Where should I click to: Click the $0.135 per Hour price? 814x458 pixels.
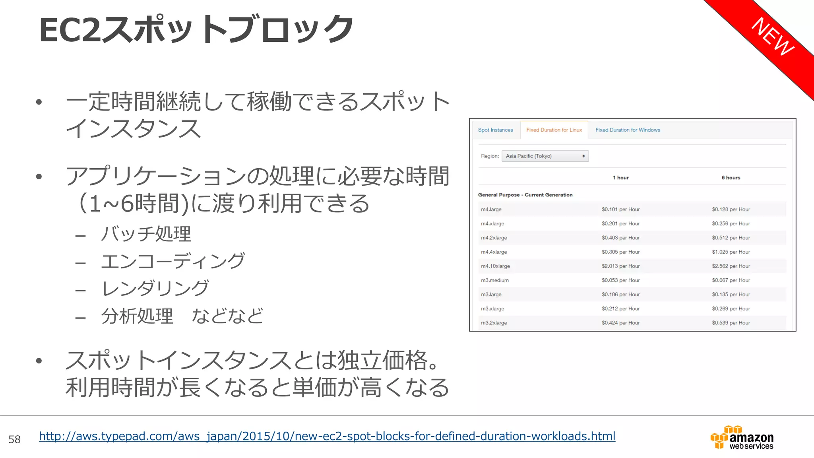coord(731,295)
